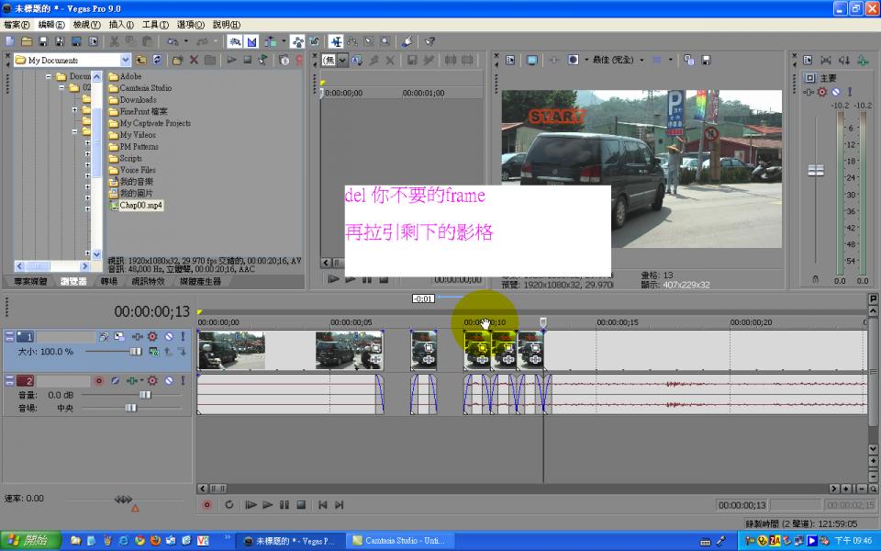Click the Windows 開始 Start button

[30, 540]
